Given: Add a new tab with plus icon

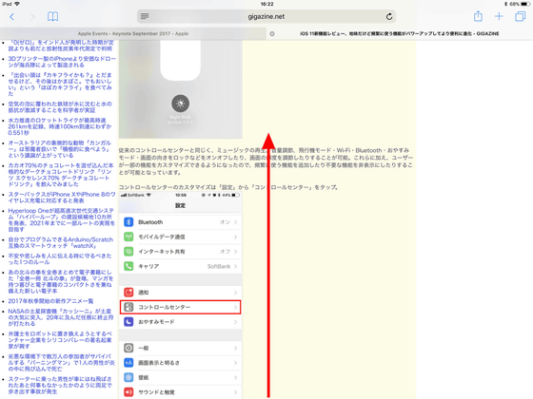Looking at the screenshot, I should 499,16.
